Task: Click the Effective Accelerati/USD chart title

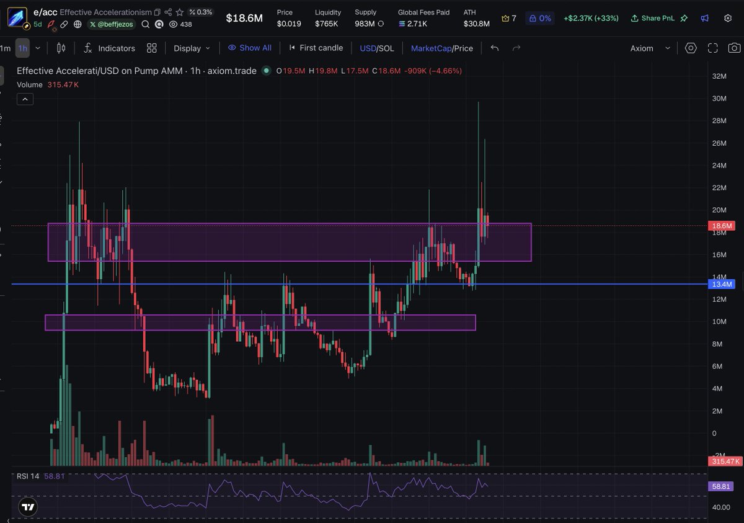Action: coord(136,71)
